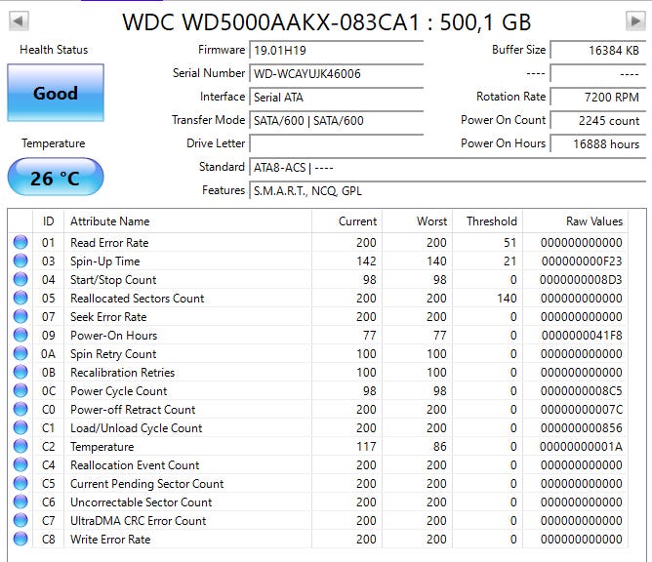Click raw value 000000000856
Viewport: 652px width, 562px height.
582,427
